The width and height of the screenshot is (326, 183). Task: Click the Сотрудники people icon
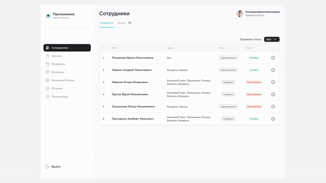click(x=48, y=48)
